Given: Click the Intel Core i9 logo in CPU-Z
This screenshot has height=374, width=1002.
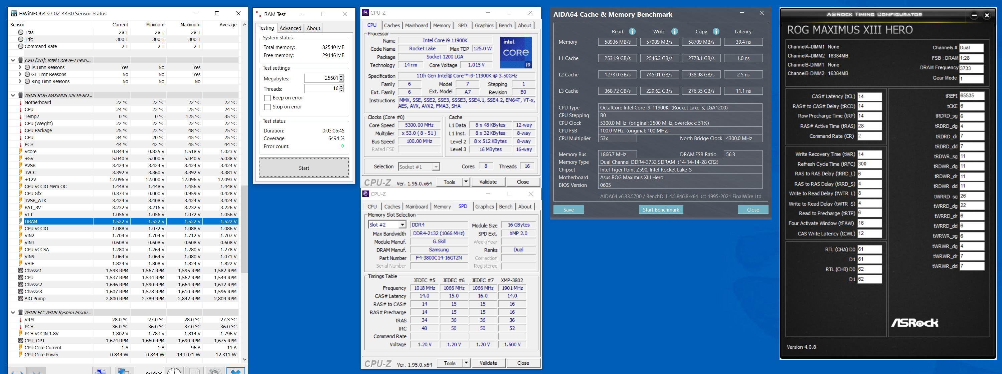Looking at the screenshot, I should pos(516,52).
